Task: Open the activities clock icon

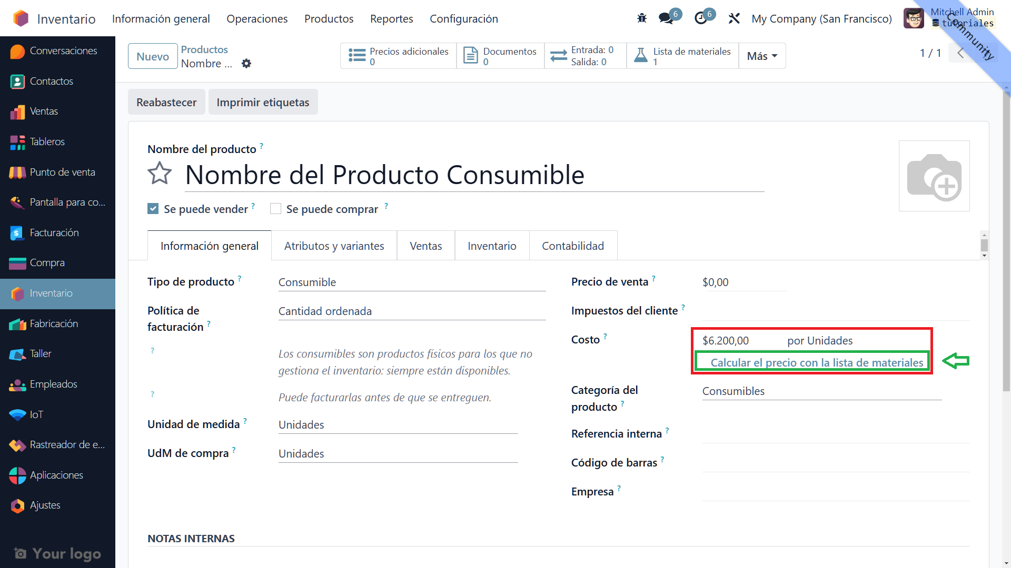Action: pyautogui.click(x=701, y=18)
